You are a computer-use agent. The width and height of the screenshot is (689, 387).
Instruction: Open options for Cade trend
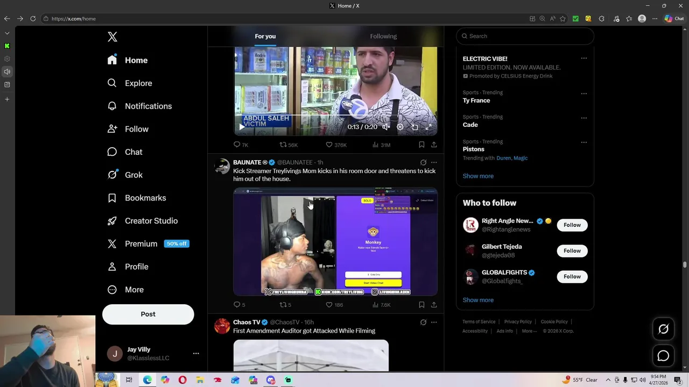(583, 118)
